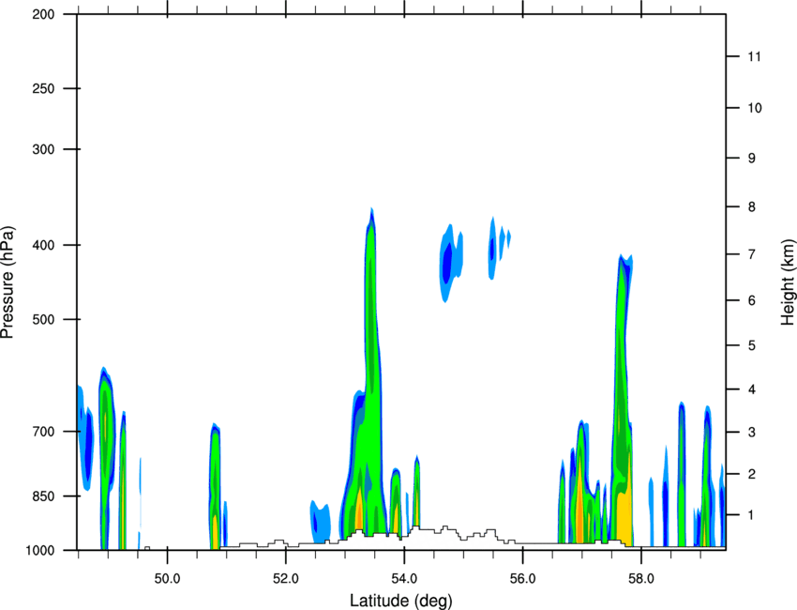Click the light blue blob near 52.6 latitude
Screen dimensions: 797x610
[321, 522]
